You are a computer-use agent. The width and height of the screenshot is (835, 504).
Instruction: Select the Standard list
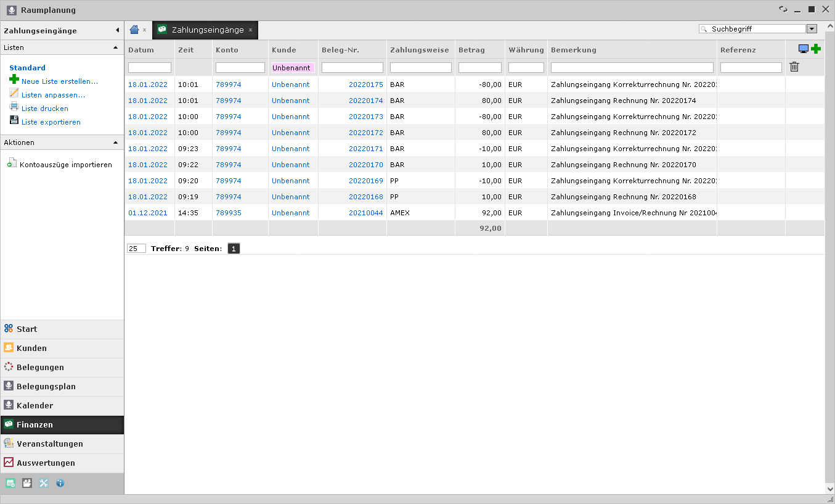(27, 68)
